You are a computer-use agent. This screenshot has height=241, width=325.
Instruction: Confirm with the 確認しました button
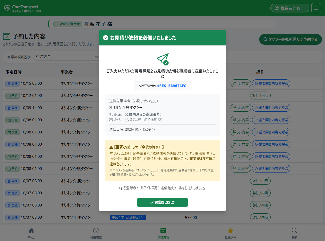tap(162, 202)
